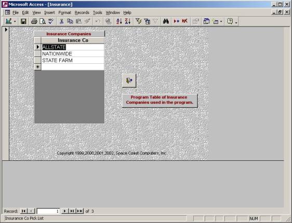Click the Insurance Companies title label
292x223 pixels.
tap(69, 34)
